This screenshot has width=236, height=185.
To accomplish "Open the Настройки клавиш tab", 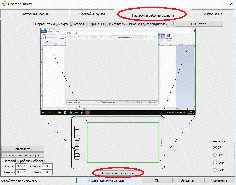I will 35,14.
